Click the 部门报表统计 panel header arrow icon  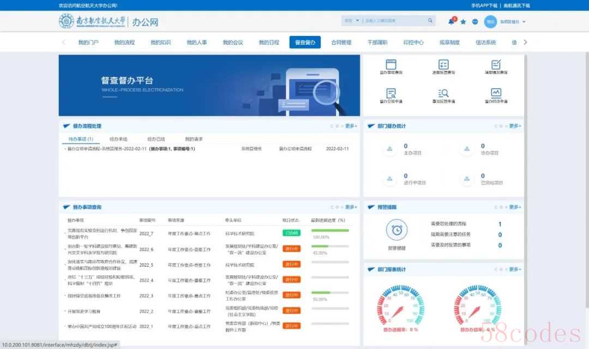pyautogui.click(x=371, y=269)
